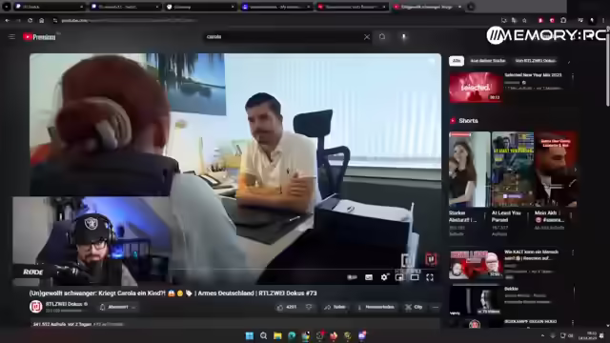The width and height of the screenshot is (610, 343).
Task: Focus the browser address bar
Action: pyautogui.click(x=273, y=20)
